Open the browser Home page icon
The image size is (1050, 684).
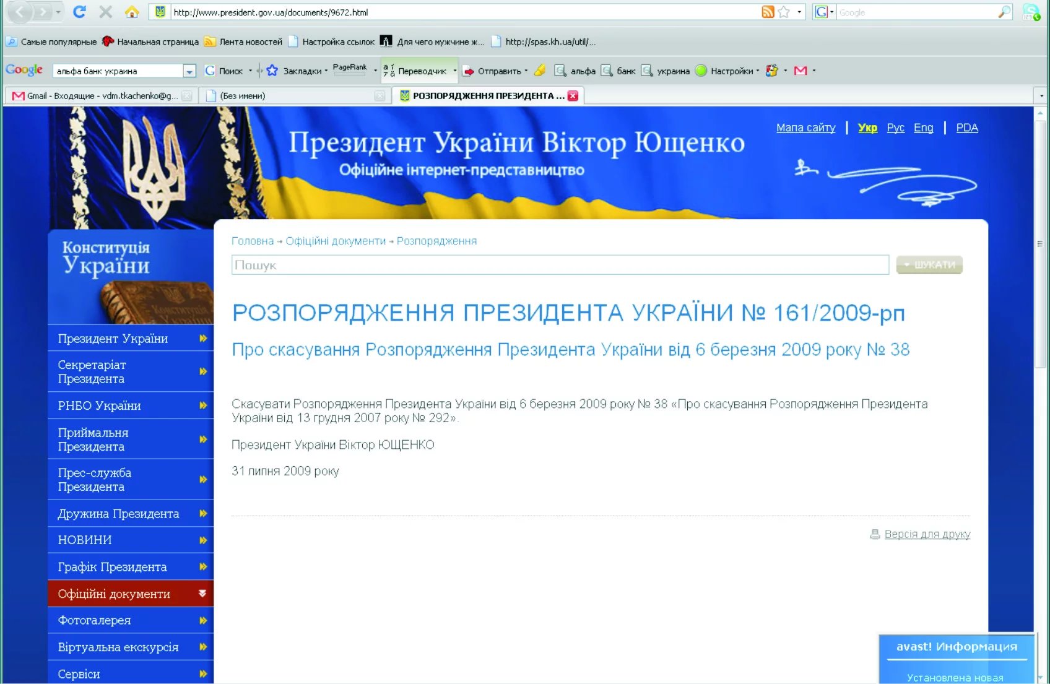coord(132,12)
